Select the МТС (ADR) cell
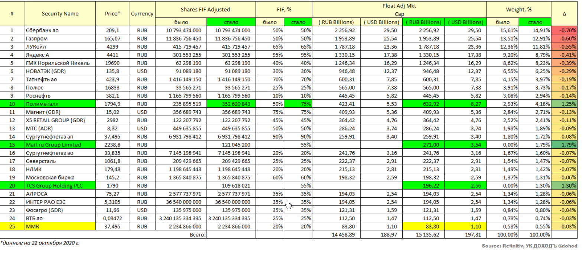Image resolution: width=582 pixels, height=256 pixels. tap(60, 128)
